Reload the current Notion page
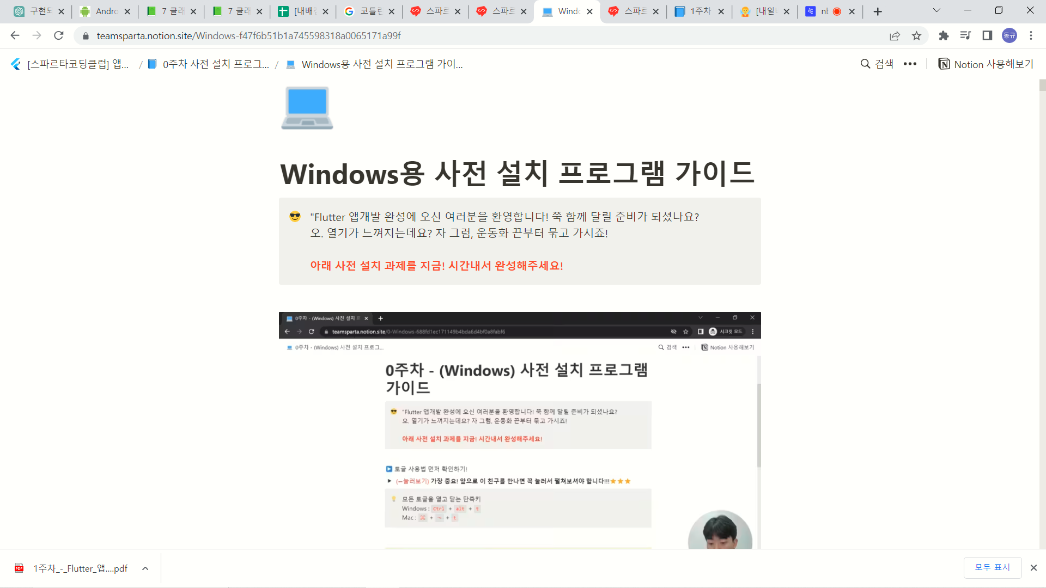The width and height of the screenshot is (1046, 588). pos(59,35)
